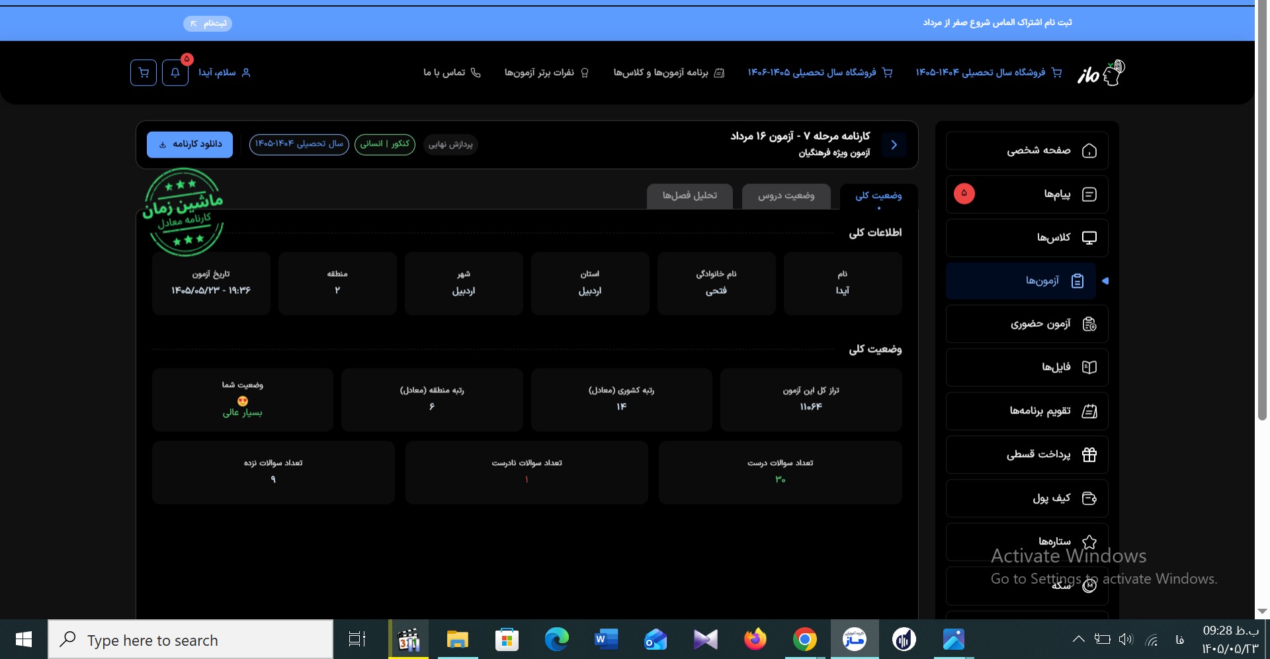Open تماس با ما contact link
The width and height of the screenshot is (1270, 659).
452,73
